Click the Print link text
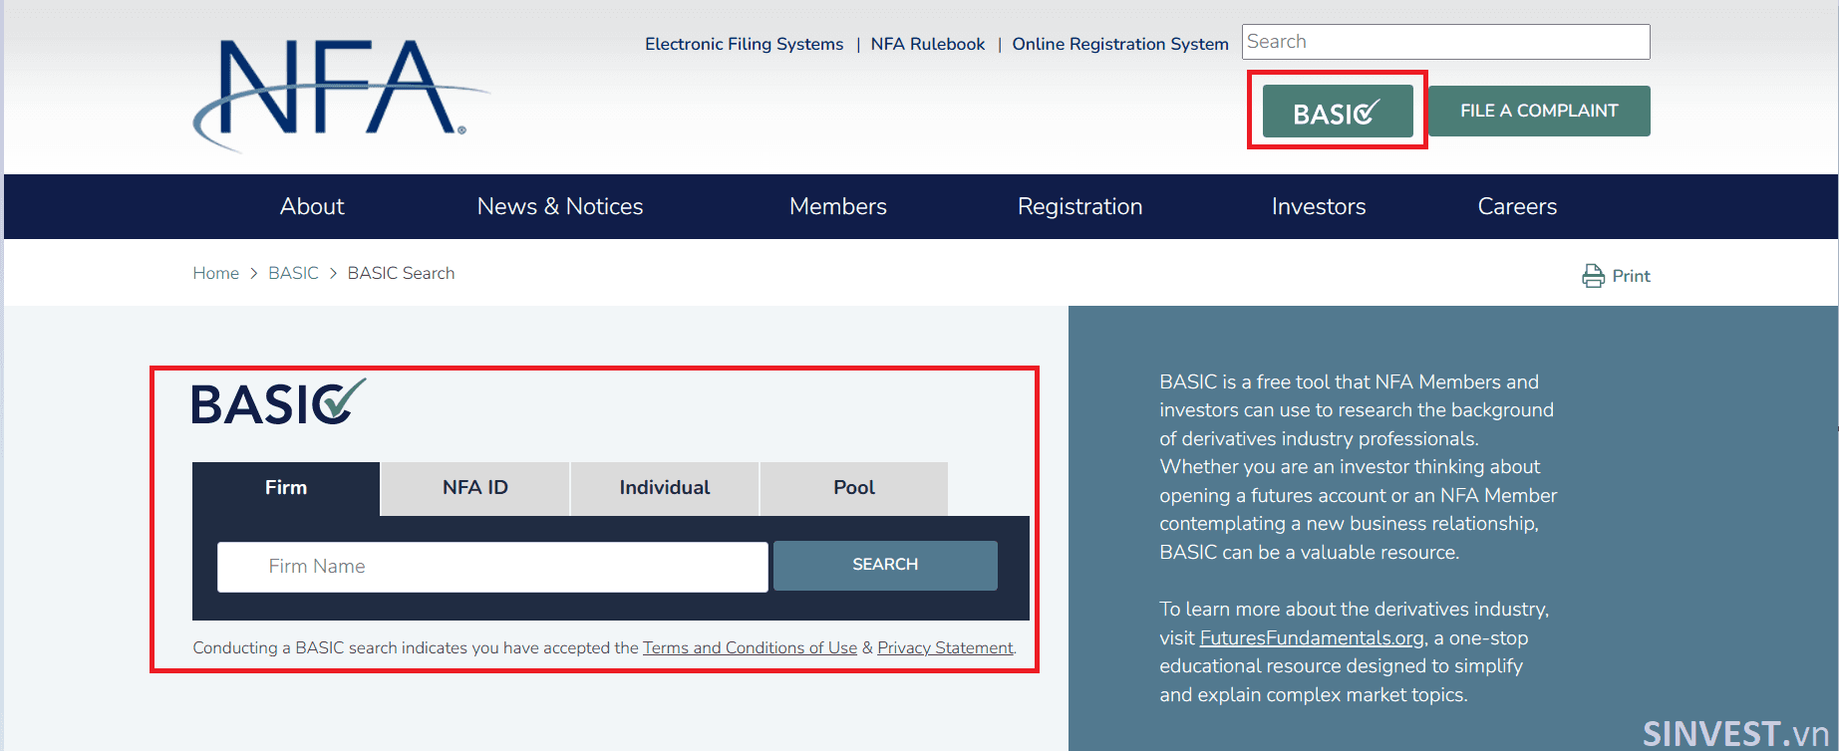 [1632, 276]
